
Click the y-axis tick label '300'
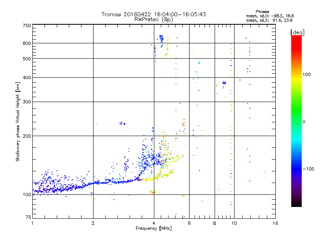point(27,102)
